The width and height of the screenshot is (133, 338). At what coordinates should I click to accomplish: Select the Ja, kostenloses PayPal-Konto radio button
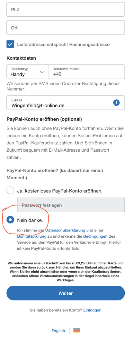10,190
